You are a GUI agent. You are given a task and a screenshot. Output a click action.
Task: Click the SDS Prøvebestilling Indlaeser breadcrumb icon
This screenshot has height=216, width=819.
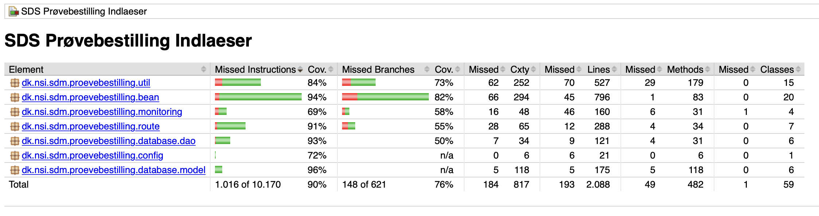[x=13, y=12]
